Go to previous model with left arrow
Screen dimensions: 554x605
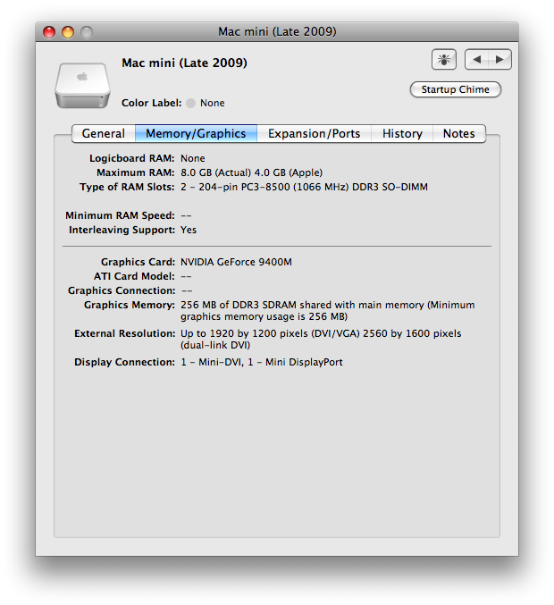pyautogui.click(x=477, y=59)
